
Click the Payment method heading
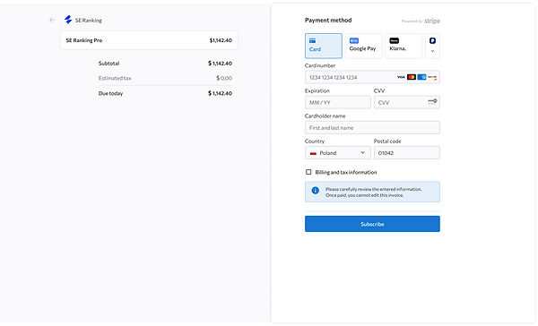(328, 21)
